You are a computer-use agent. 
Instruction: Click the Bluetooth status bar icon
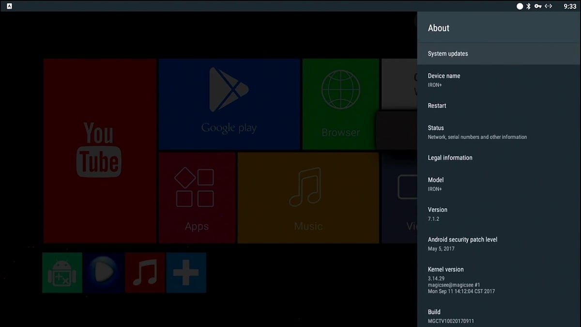(x=529, y=6)
